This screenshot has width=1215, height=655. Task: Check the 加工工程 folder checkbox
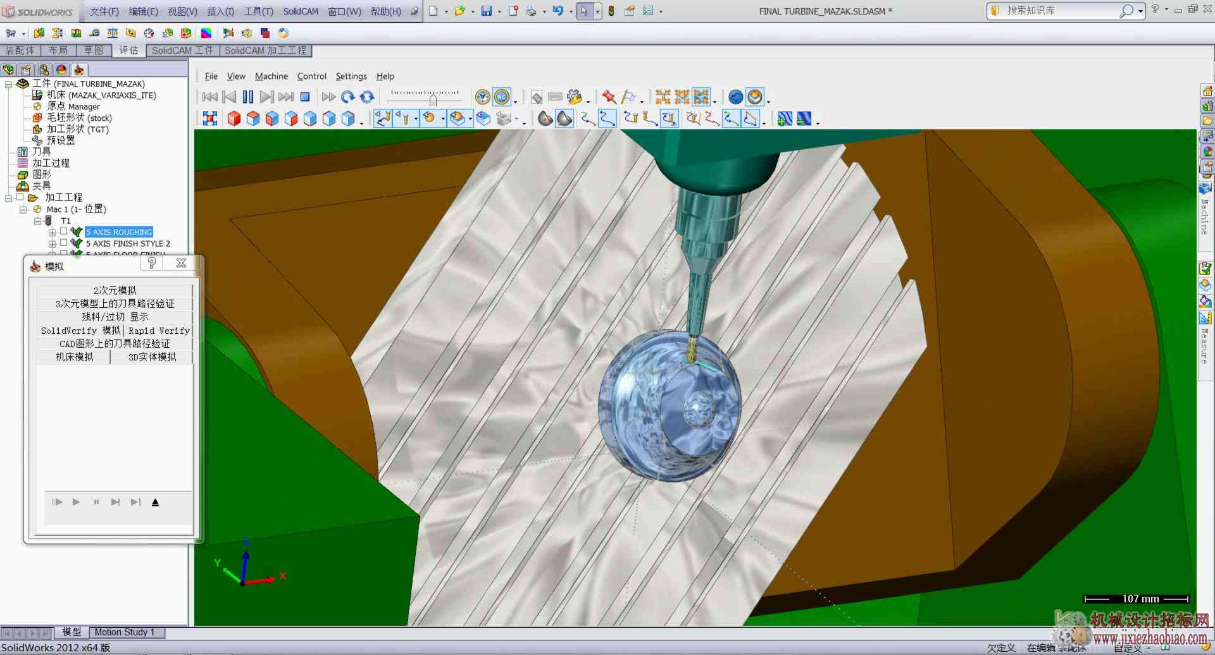[20, 197]
